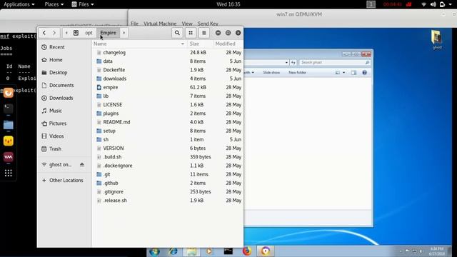
Task: Open Documents in the sidebar
Action: pos(61,86)
